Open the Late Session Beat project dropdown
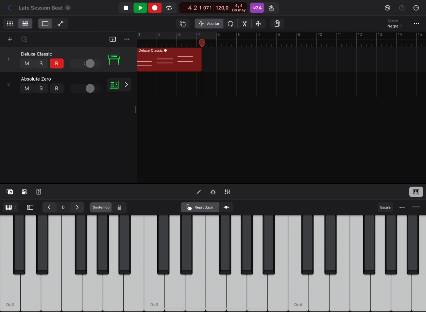The image size is (426, 312). click(68, 8)
